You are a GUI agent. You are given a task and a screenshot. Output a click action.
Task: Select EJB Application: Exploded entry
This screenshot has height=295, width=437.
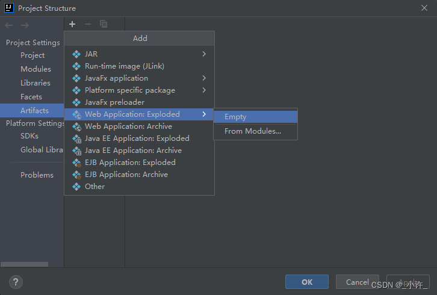pos(140,163)
